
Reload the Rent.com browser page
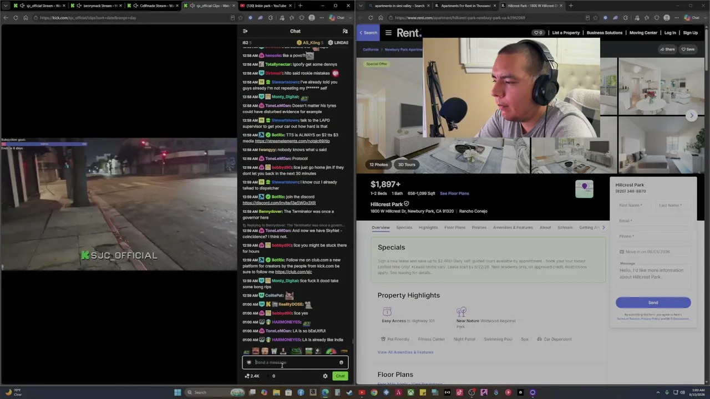pos(371,18)
